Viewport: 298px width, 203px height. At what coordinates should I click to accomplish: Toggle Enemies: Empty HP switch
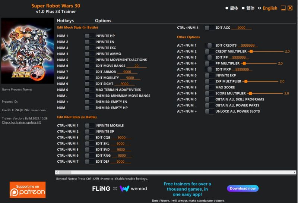tap(89, 108)
